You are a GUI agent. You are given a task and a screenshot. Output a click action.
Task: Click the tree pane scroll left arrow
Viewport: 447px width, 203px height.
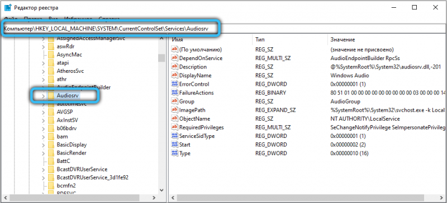5,197
